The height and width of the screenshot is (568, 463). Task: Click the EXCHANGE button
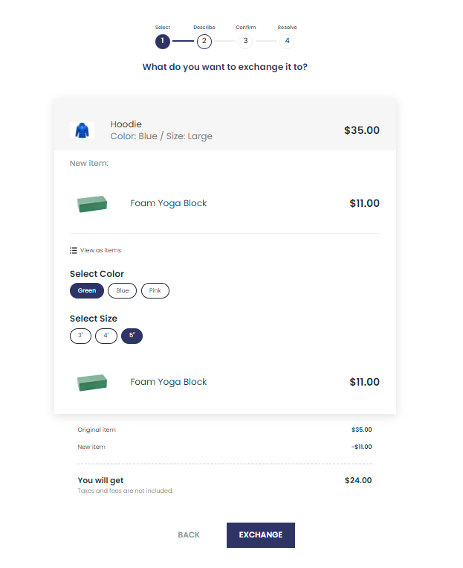coord(261,535)
